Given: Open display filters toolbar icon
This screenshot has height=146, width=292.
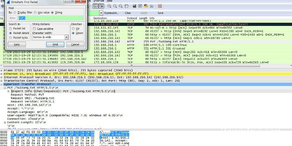Looking at the screenshot, I should point(140,6).
